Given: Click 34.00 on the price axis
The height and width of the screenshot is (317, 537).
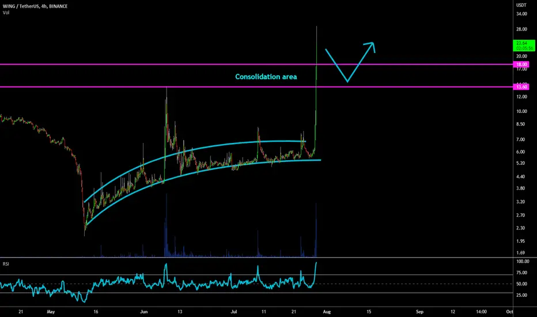Looking at the screenshot, I should 521,14.
